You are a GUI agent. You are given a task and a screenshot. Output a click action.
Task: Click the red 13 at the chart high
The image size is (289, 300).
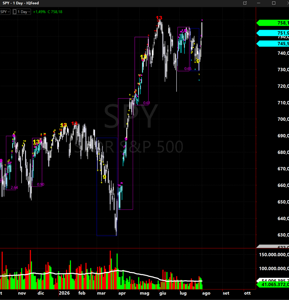(159, 18)
